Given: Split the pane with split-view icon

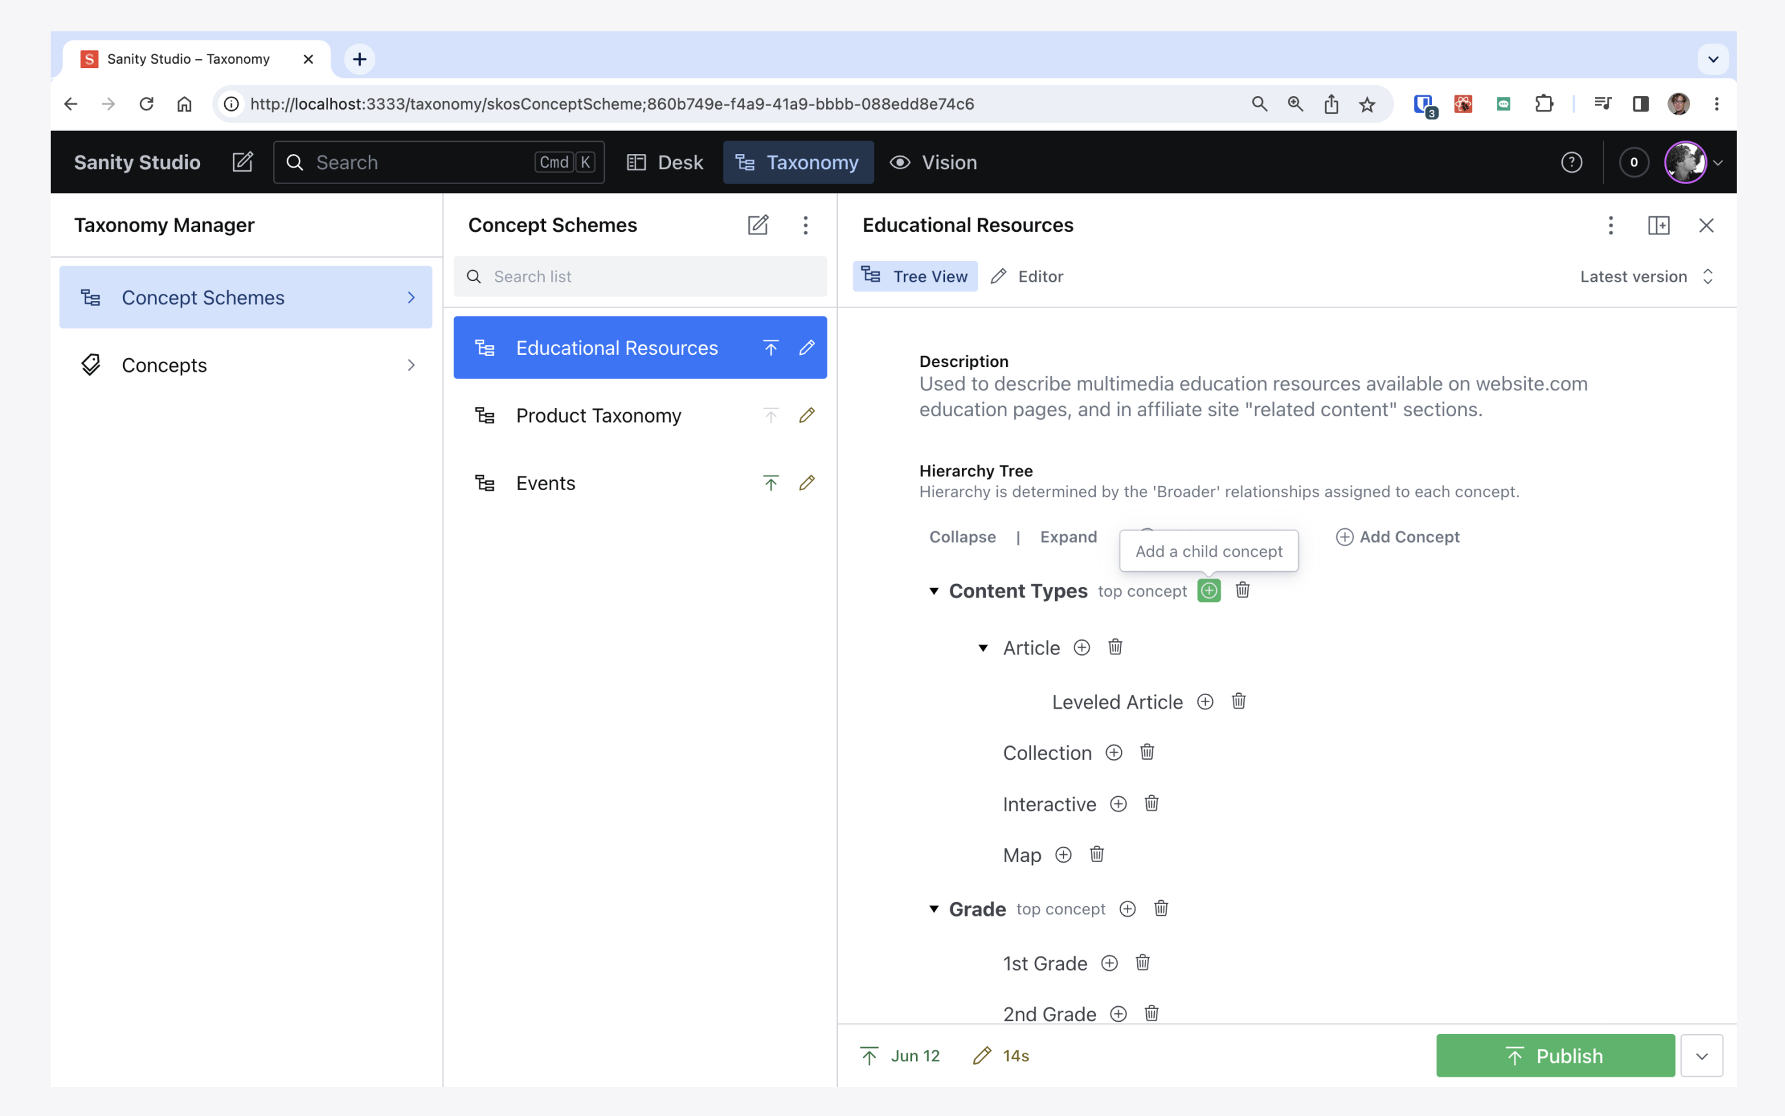Looking at the screenshot, I should point(1659,225).
